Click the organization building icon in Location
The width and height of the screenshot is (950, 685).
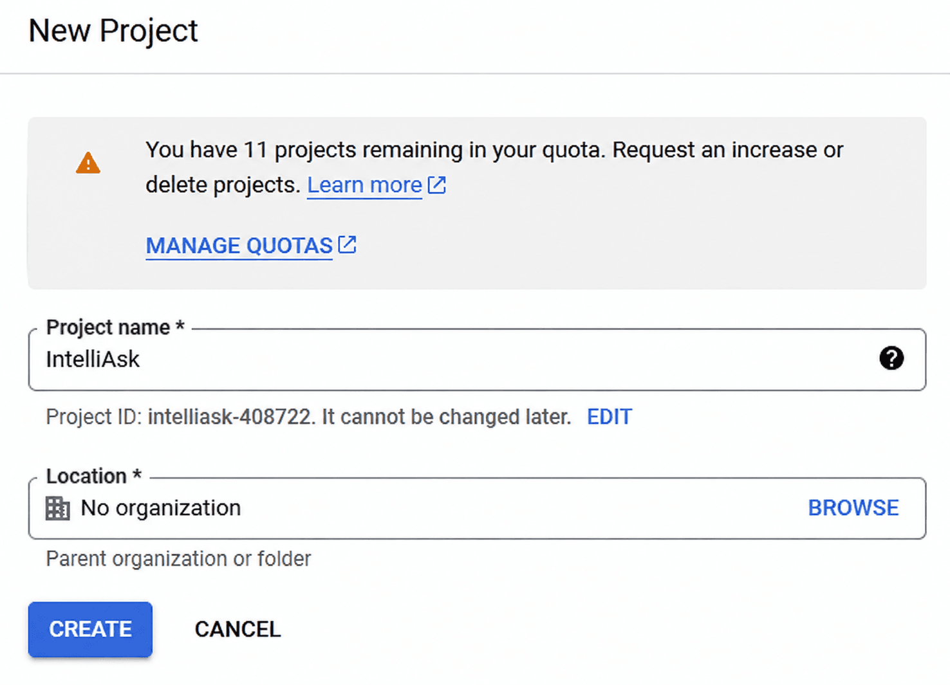click(57, 508)
